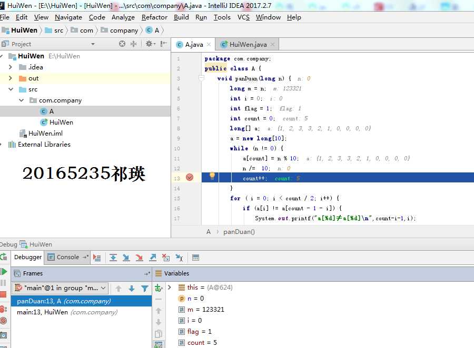Rerun the HuiWen debug session
The width and height of the screenshot is (474, 348).
point(3,257)
